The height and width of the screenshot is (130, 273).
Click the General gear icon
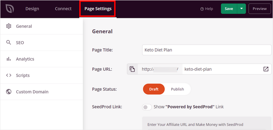8,26
